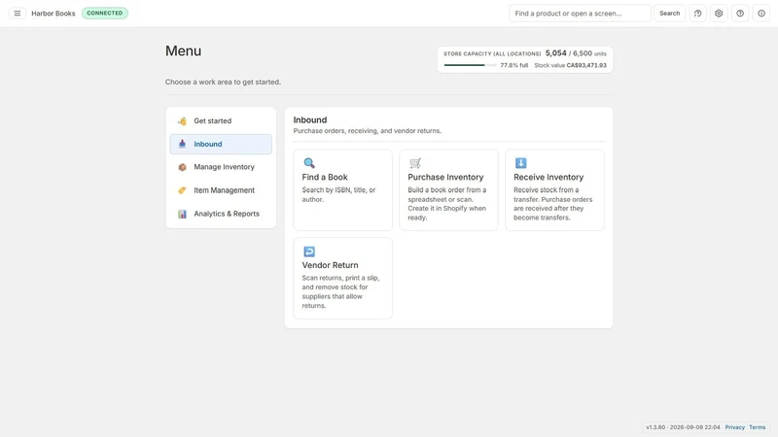778x437 pixels.
Task: Click the Find a Book magnifier icon
Action: coord(309,163)
